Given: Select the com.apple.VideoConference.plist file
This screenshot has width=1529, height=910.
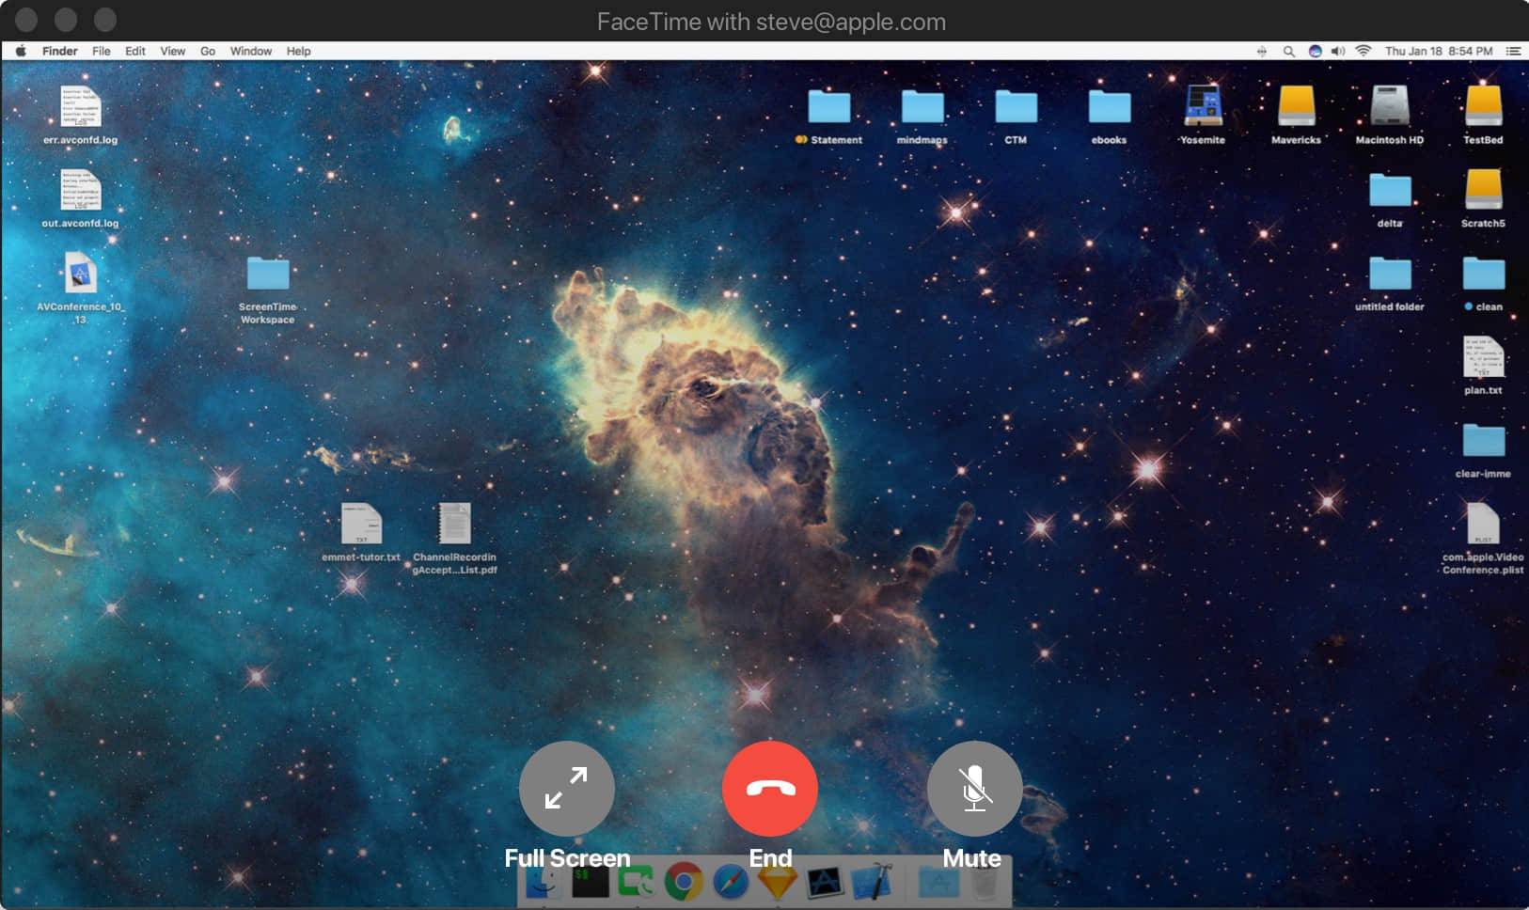Looking at the screenshot, I should pyautogui.click(x=1483, y=524).
